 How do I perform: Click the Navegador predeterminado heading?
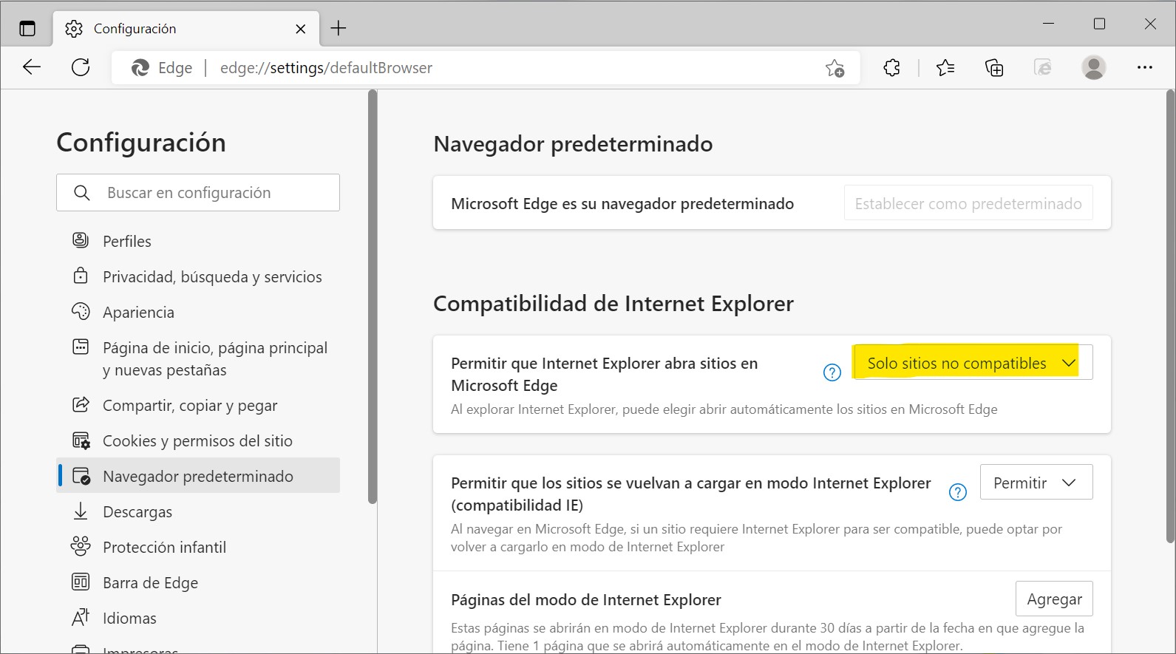pyautogui.click(x=573, y=143)
